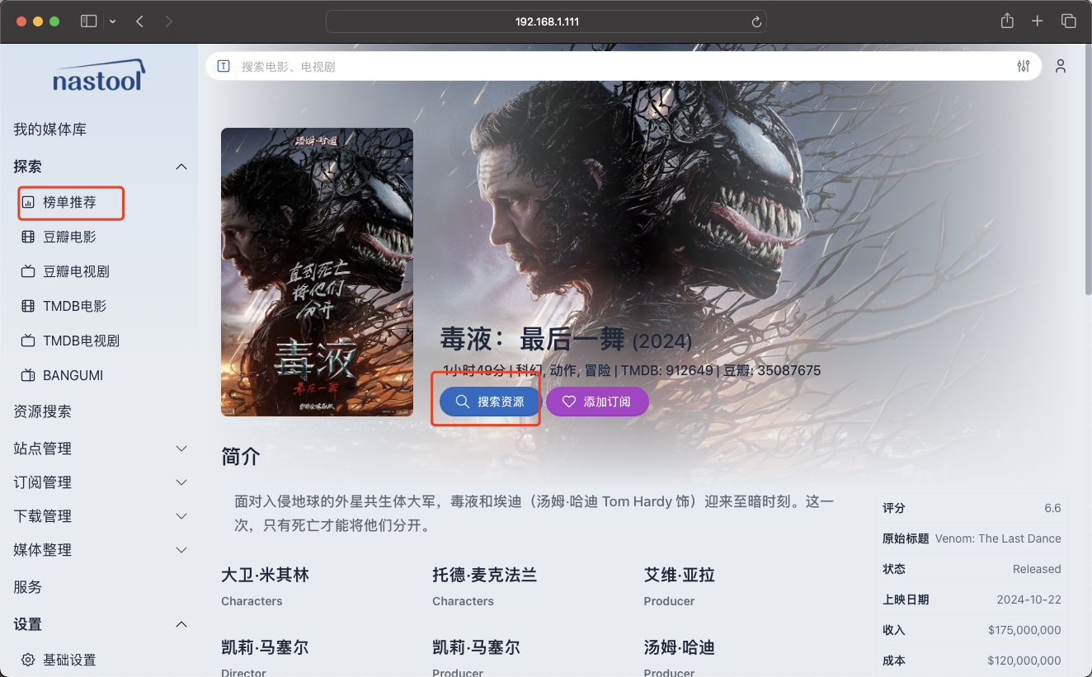Click 搜索资源 button
The height and width of the screenshot is (677, 1092).
click(490, 402)
